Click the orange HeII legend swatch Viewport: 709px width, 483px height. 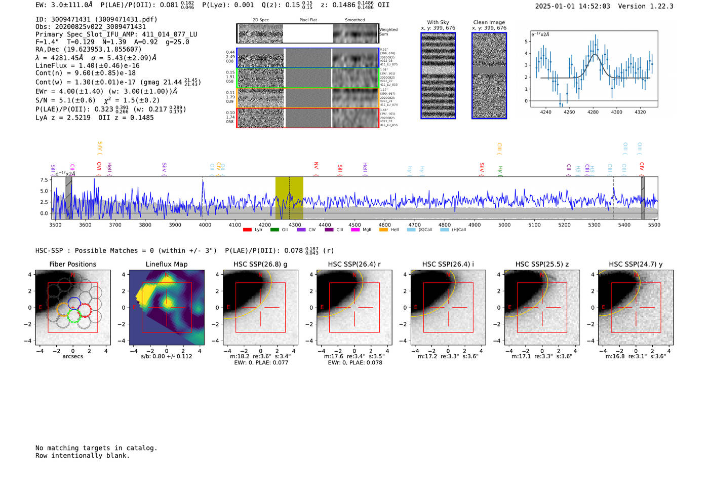[383, 230]
